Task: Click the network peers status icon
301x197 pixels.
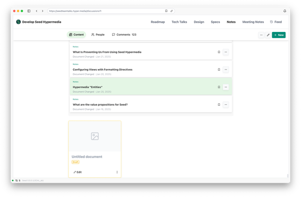Action: 17,180
